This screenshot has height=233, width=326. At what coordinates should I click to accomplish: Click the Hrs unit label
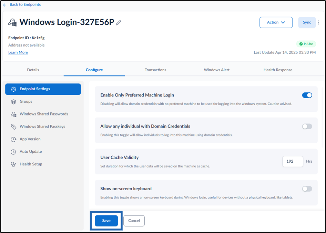(309, 161)
